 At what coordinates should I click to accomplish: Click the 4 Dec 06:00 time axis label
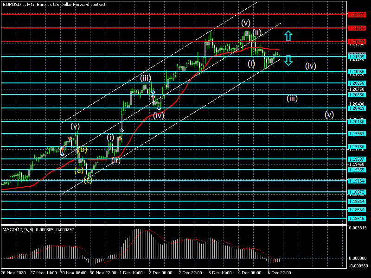point(249,273)
